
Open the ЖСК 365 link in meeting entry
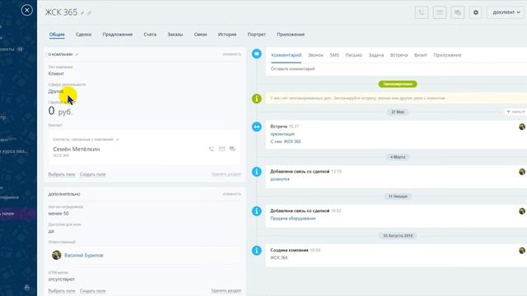tap(292, 141)
